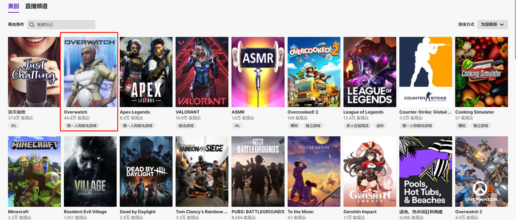Image resolution: width=516 pixels, height=220 pixels.
Task: Click the League of Legends title link
Action: pyautogui.click(x=363, y=112)
